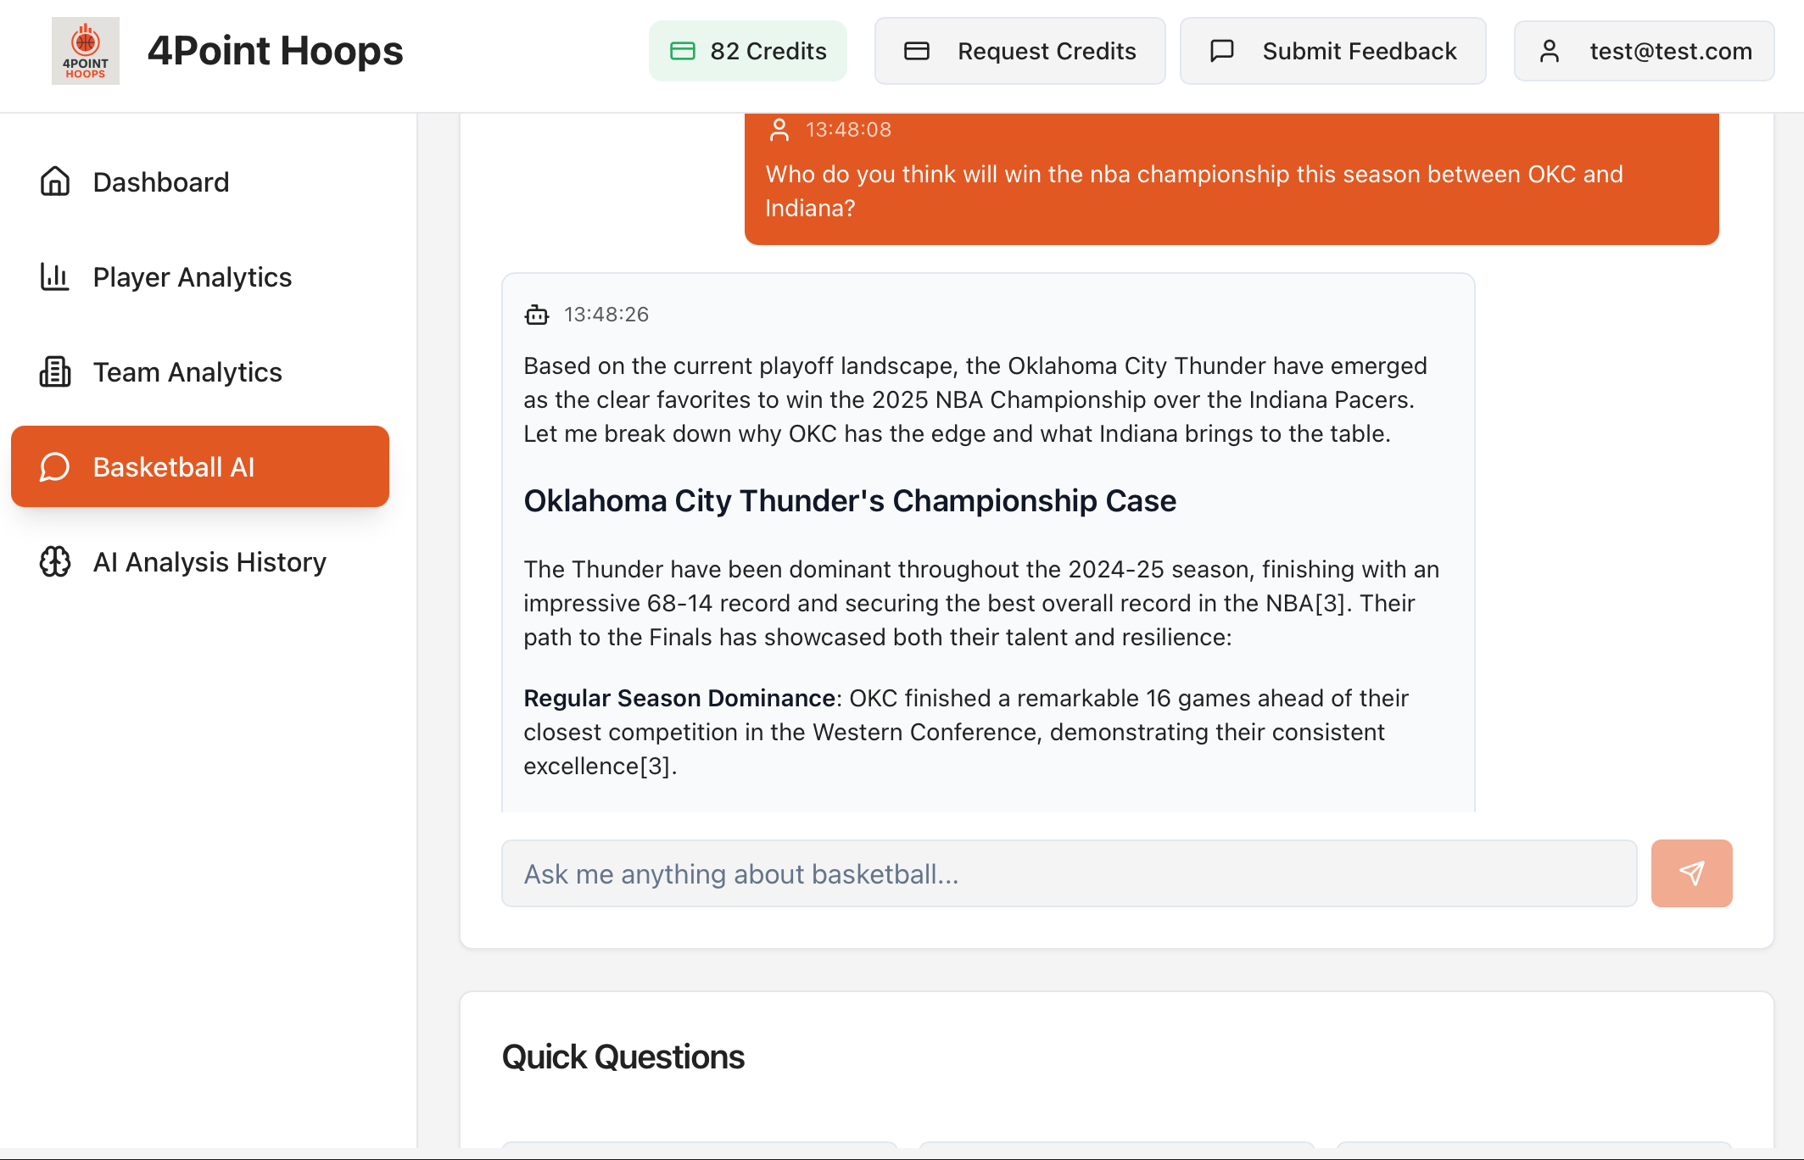Click the Team Analytics building icon
This screenshot has height=1160, width=1804.
(55, 371)
